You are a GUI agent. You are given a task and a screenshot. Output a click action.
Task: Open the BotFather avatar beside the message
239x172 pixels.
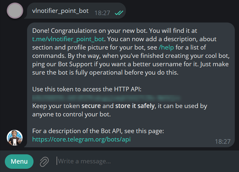(x=15, y=138)
